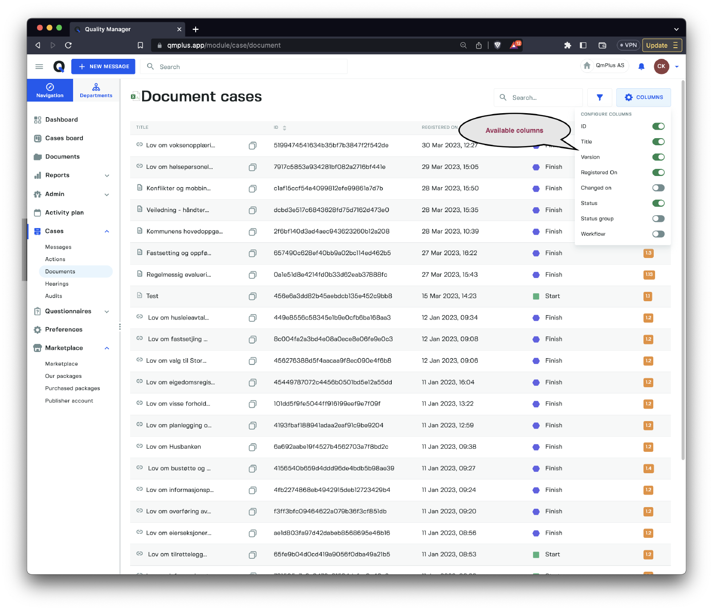
Task: Click the filter funnel icon
Action: pos(599,98)
